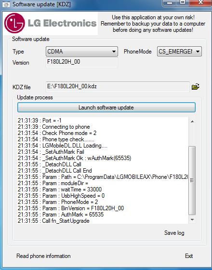The width and height of the screenshot is (212, 270).
Task: Click the log scrollbar up arrow
Action: (x=192, y=121)
